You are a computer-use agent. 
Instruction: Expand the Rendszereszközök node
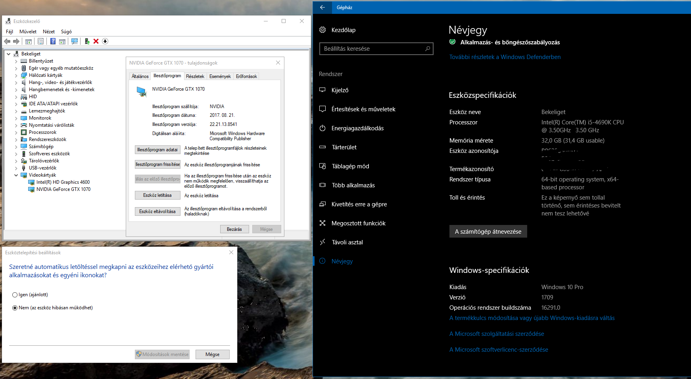pyautogui.click(x=16, y=139)
